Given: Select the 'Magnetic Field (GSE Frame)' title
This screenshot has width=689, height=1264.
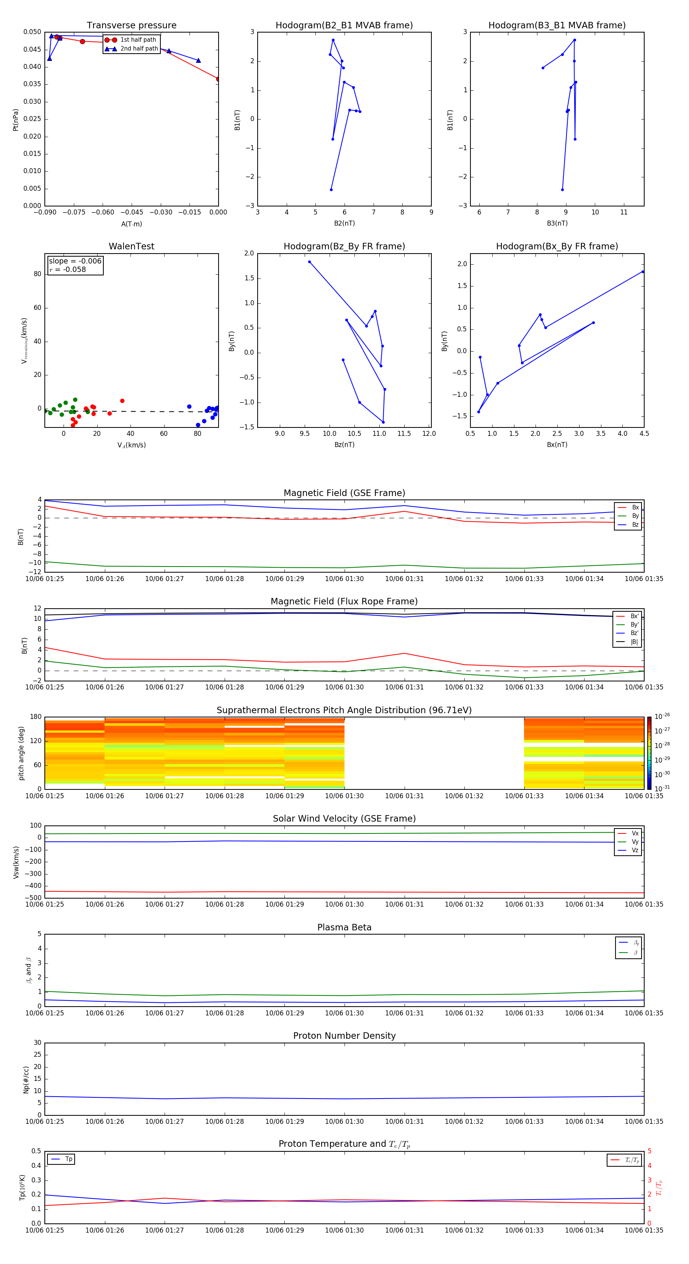Looking at the screenshot, I should (344, 493).
